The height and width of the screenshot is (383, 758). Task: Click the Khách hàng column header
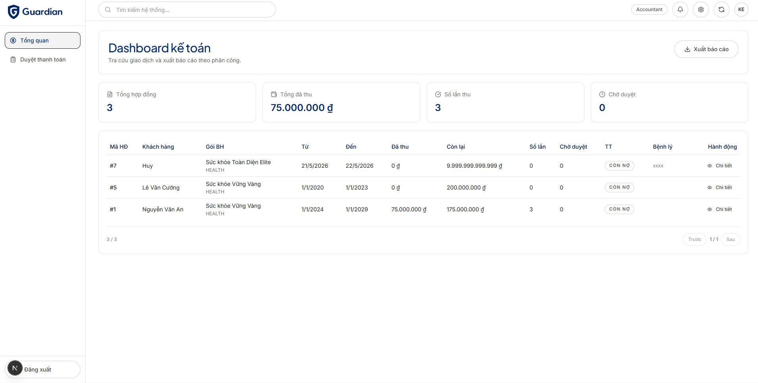tap(158, 147)
